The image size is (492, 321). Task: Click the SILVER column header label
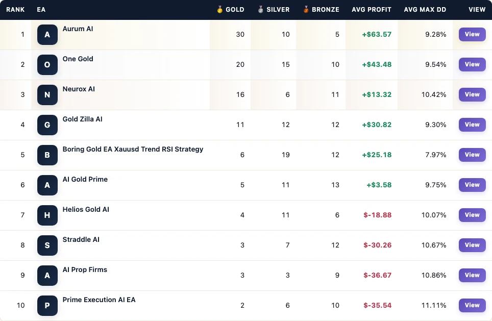click(x=278, y=10)
